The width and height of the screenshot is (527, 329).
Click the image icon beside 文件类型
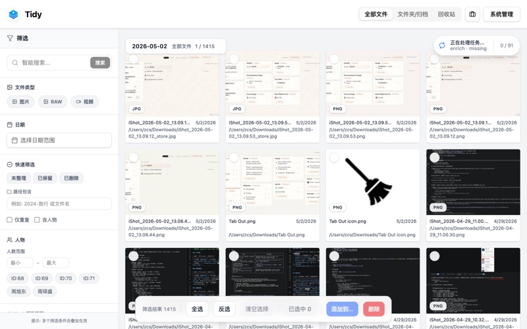pos(10,88)
